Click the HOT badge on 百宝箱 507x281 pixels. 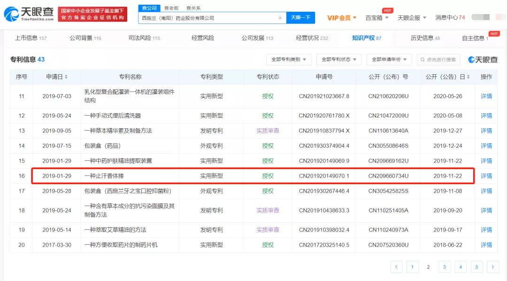(x=387, y=10)
